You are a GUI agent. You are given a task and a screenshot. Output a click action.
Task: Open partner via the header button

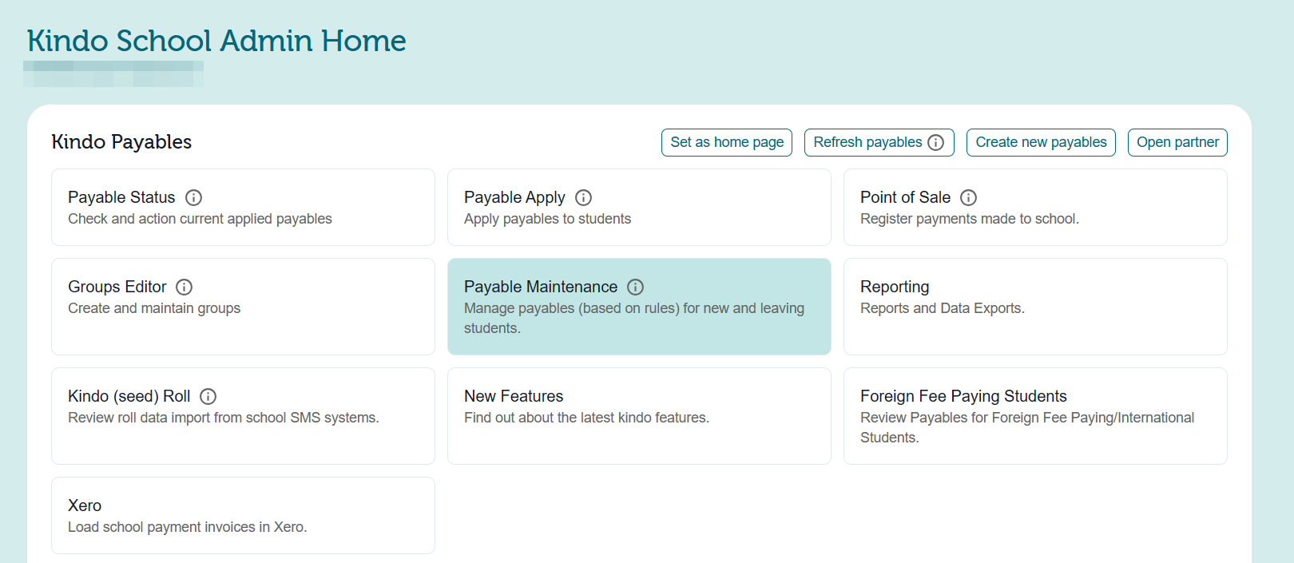point(1177,142)
